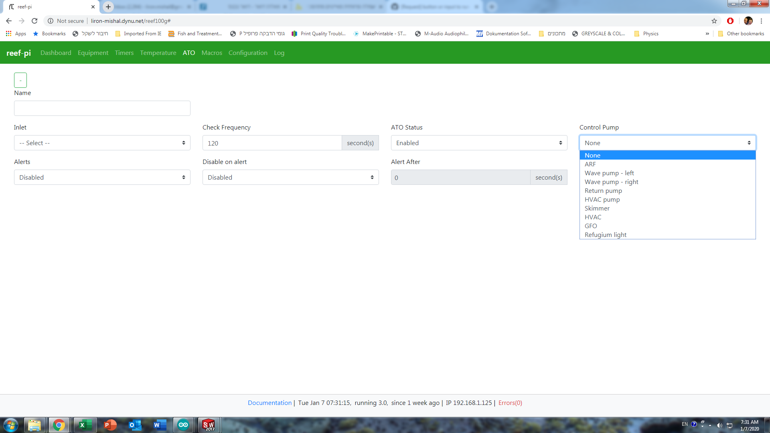This screenshot has height=433, width=770.
Task: Navigate to the Temperature section
Action: [x=158, y=53]
